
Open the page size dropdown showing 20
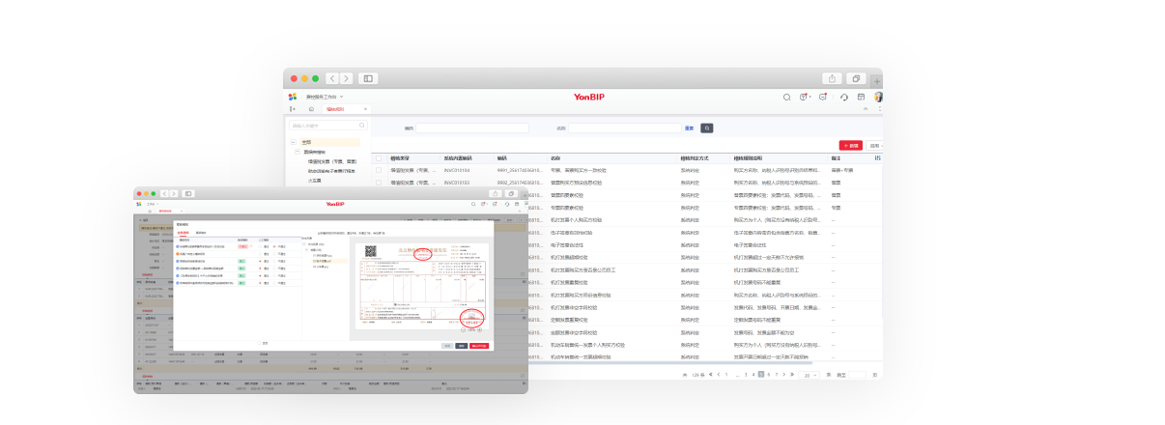click(810, 374)
